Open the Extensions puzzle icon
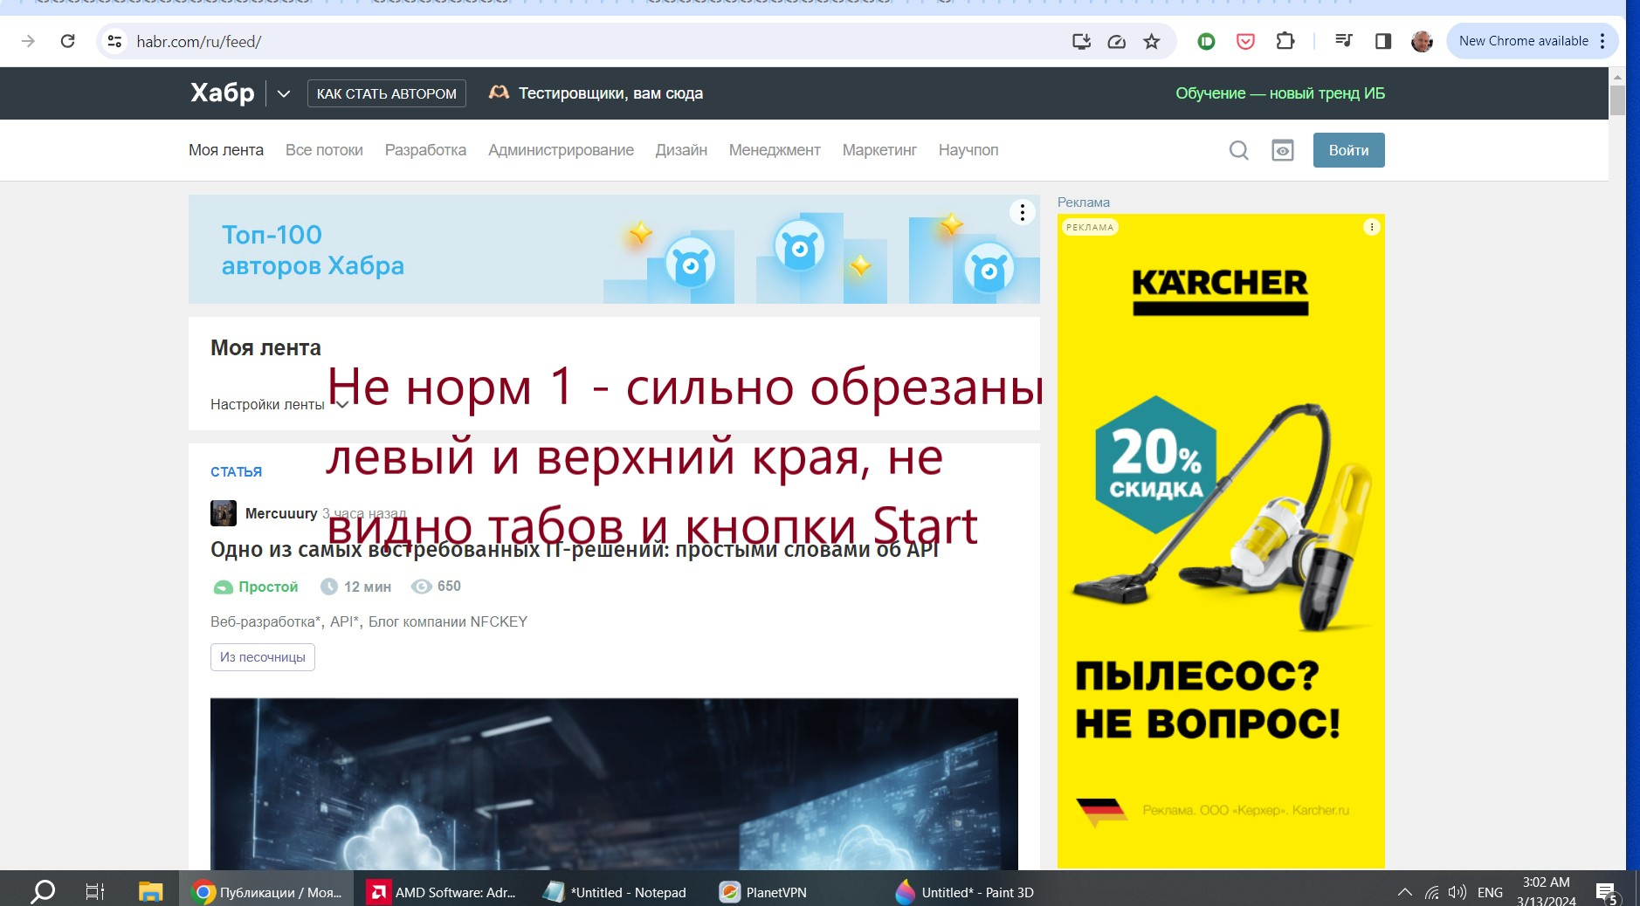 [1285, 41]
